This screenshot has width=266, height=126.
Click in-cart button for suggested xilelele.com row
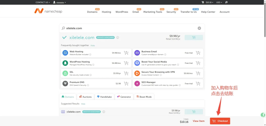pyautogui.click(x=194, y=112)
